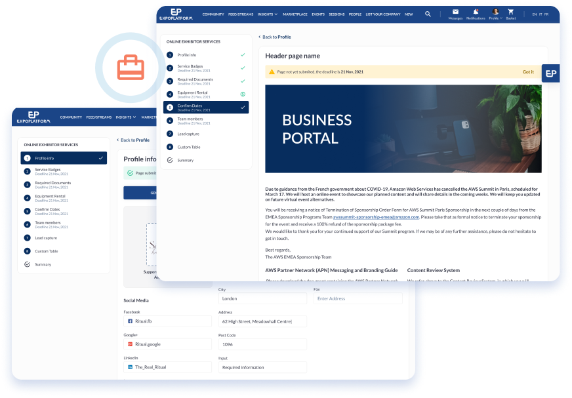The image size is (572, 398).
Task: Click the Business Portal banner image
Action: [x=403, y=129]
